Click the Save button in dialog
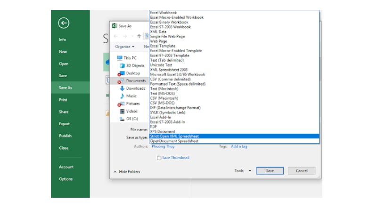 tap(270, 171)
